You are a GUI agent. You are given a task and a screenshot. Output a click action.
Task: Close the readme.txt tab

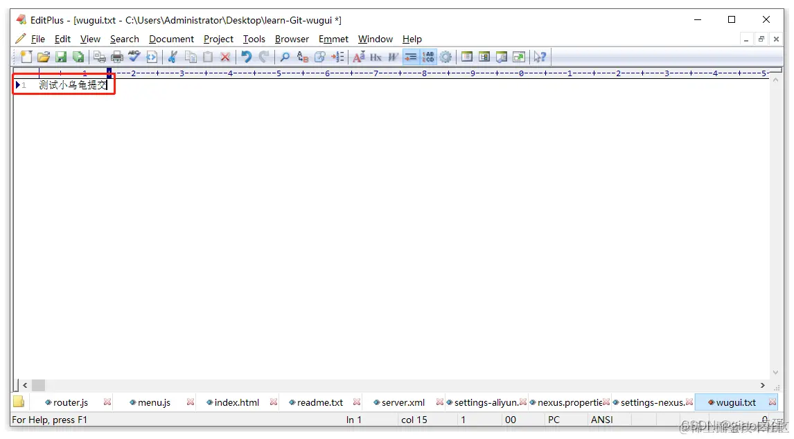point(357,402)
